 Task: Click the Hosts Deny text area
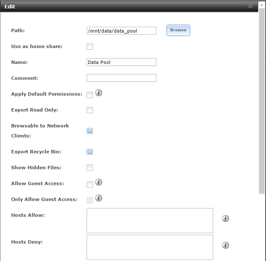(x=150, y=247)
